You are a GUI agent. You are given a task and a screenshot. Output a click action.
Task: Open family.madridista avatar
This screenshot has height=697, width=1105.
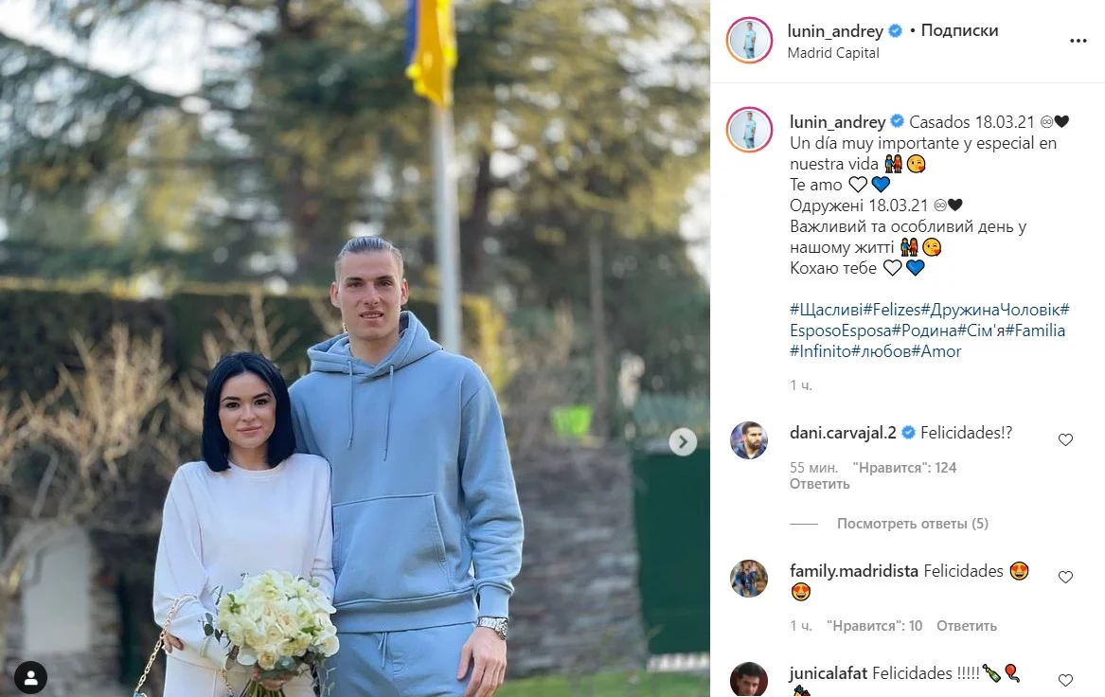click(748, 579)
